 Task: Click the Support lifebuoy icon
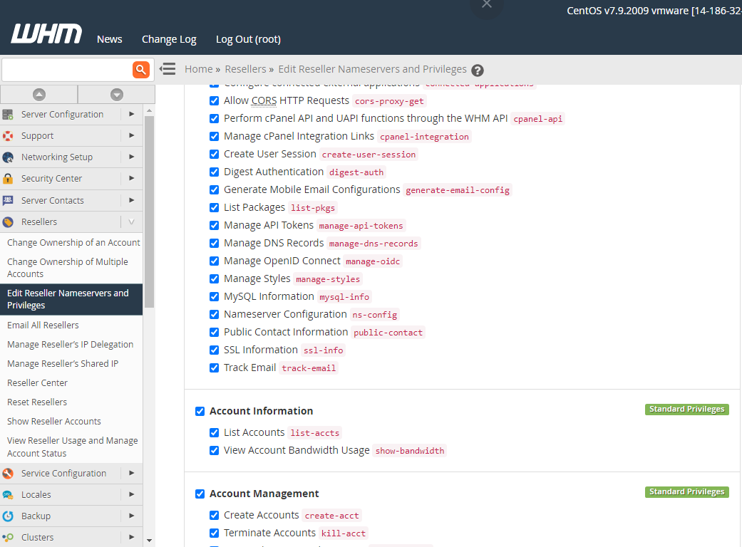coord(8,136)
